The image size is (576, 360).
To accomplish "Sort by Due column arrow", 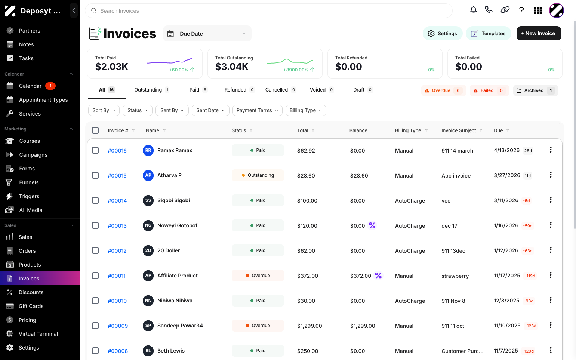I will pos(508,130).
